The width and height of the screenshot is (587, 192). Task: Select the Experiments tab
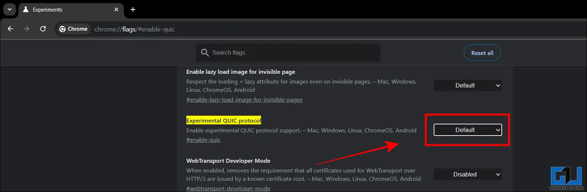(71, 10)
